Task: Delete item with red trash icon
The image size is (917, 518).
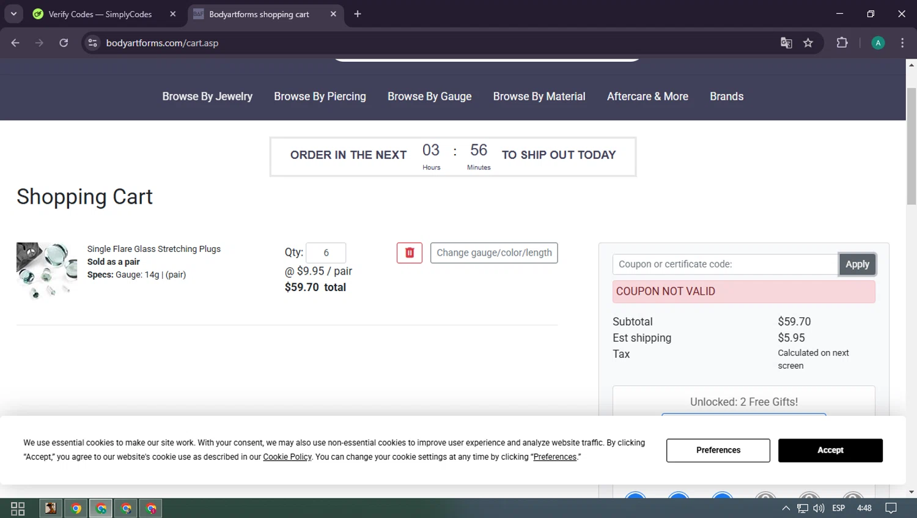Action: tap(410, 253)
